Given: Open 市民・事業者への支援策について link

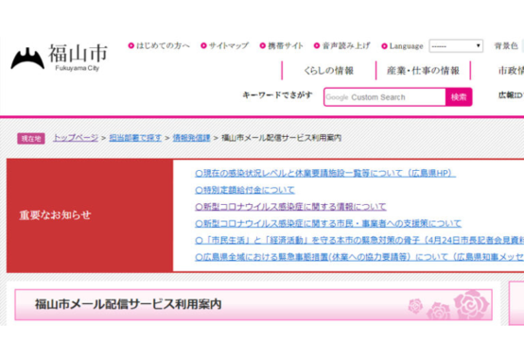Looking at the screenshot, I should pos(328,223).
